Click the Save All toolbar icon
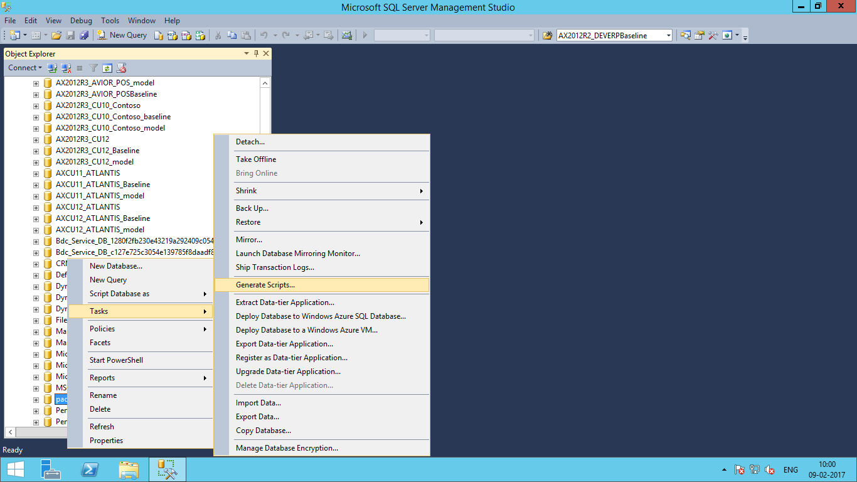 point(84,35)
